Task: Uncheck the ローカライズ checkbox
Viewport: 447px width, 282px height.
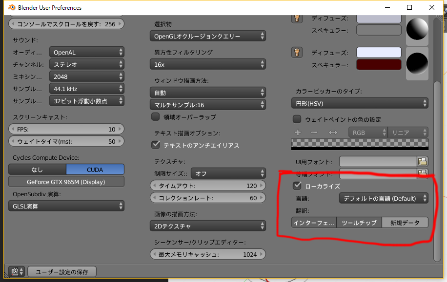Action: coord(297,186)
